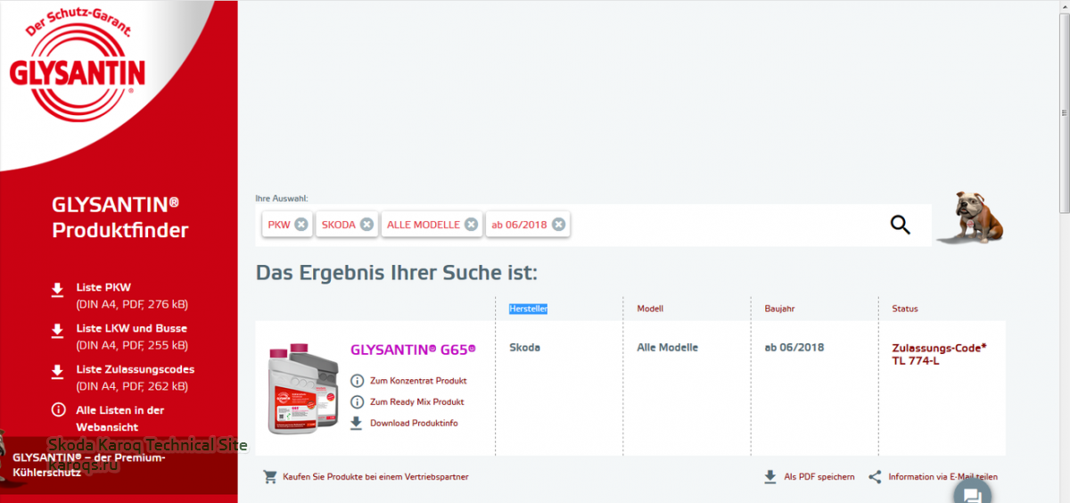
Task: Click the Skoda manufacturer cell
Action: 524,348
